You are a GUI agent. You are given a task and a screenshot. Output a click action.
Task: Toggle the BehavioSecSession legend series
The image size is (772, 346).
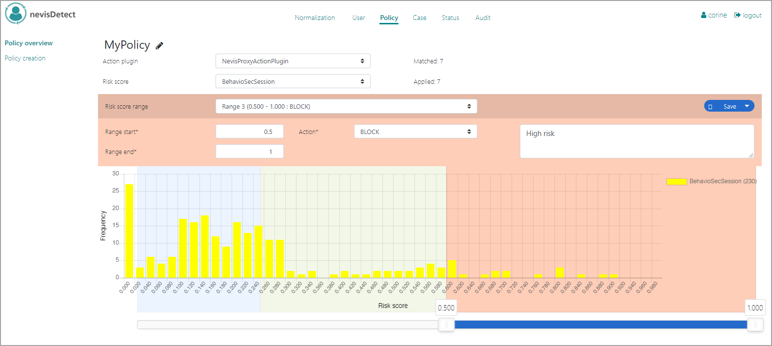(676, 181)
